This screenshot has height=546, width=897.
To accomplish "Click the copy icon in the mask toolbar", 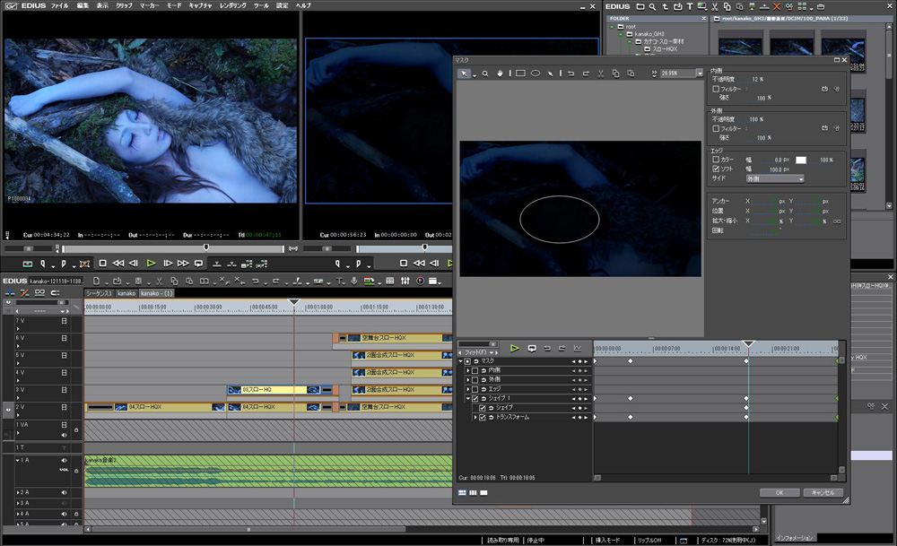I will [x=615, y=74].
